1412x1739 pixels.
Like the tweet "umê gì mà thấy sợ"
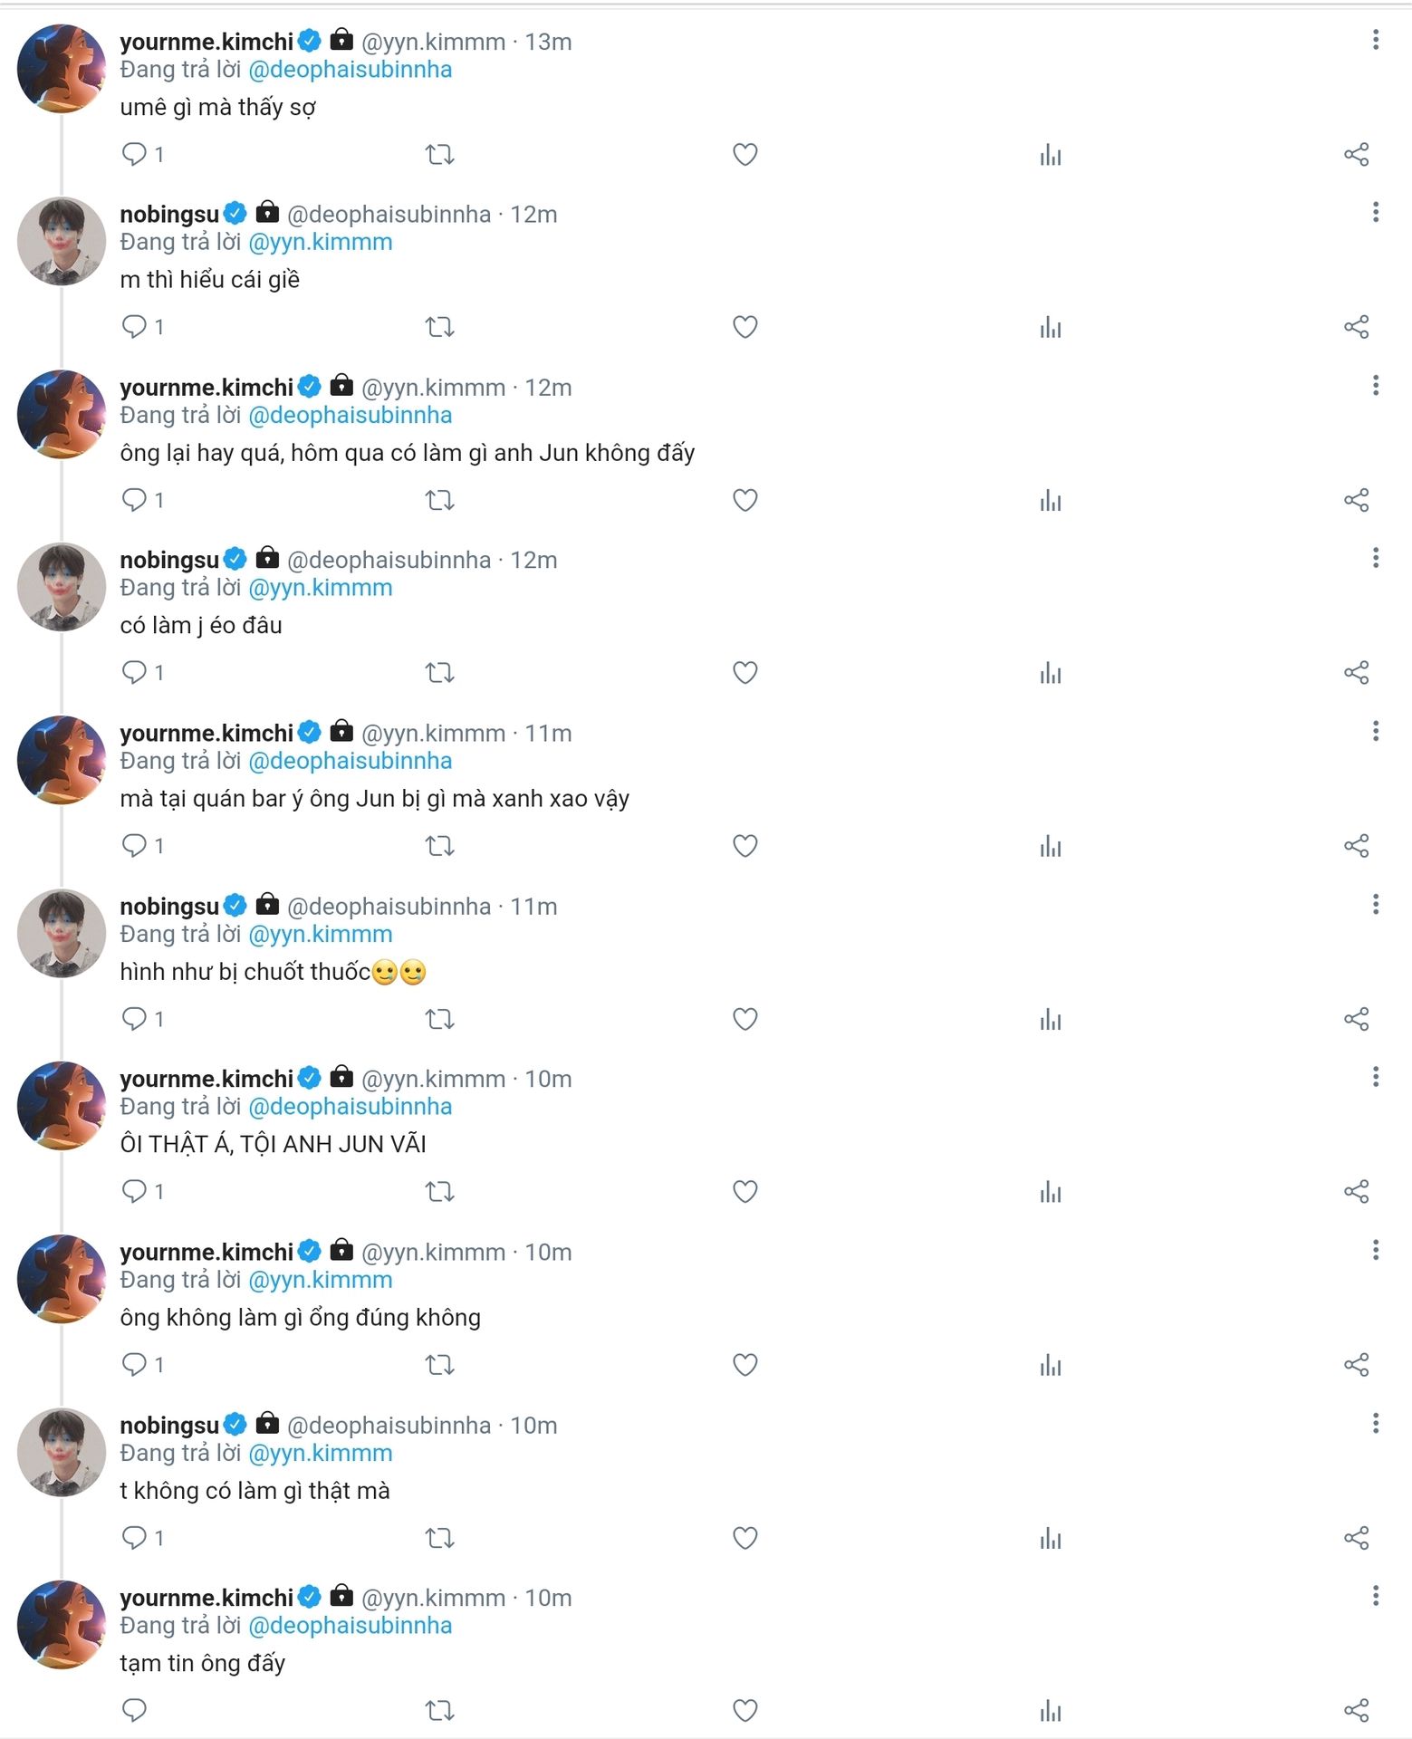click(x=744, y=155)
